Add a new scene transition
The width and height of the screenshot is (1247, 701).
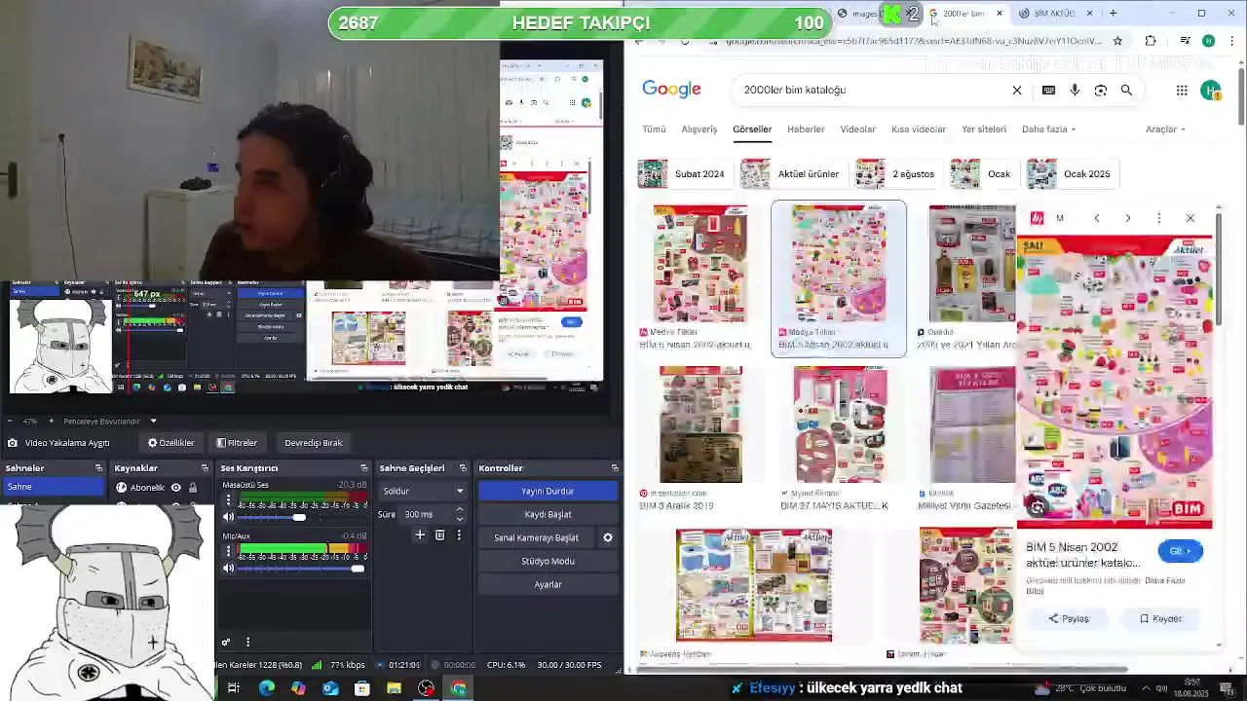420,535
